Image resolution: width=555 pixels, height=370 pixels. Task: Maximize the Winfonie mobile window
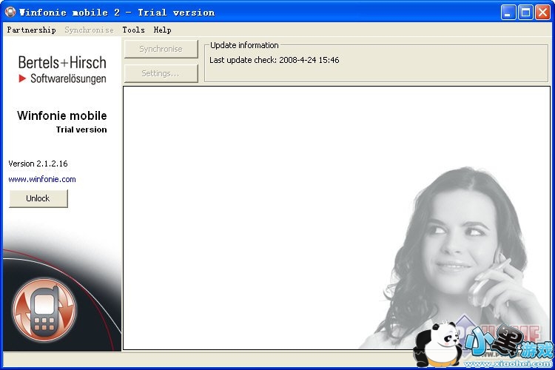click(x=525, y=12)
